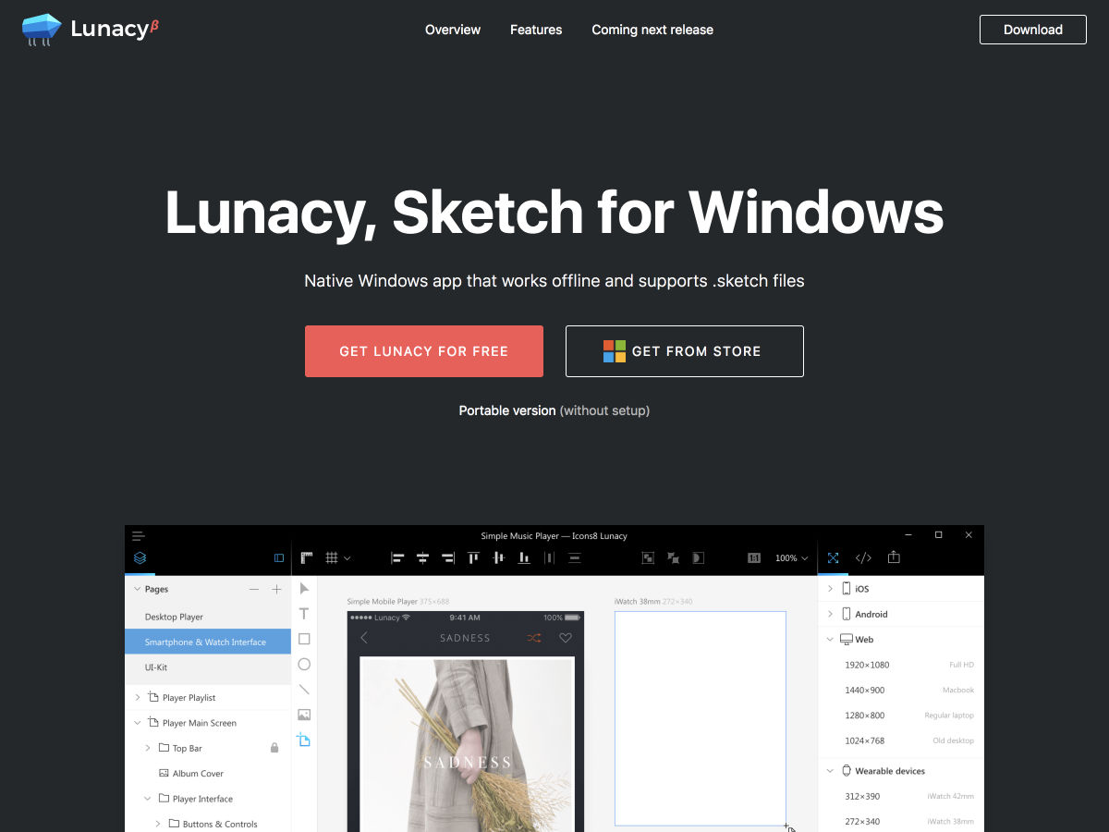The height and width of the screenshot is (832, 1109).
Task: Click the plus icon to add page
Action: pos(276,589)
